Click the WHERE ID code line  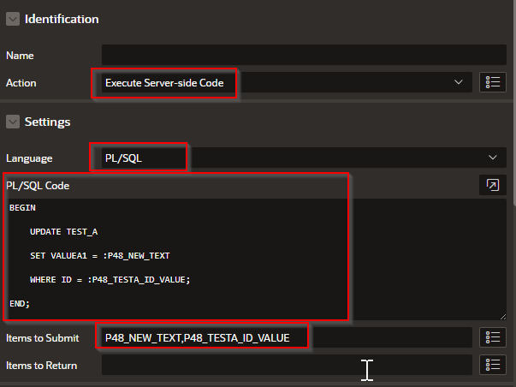coord(110,280)
